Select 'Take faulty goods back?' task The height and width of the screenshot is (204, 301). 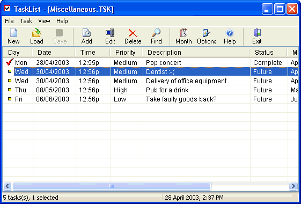pos(181,99)
